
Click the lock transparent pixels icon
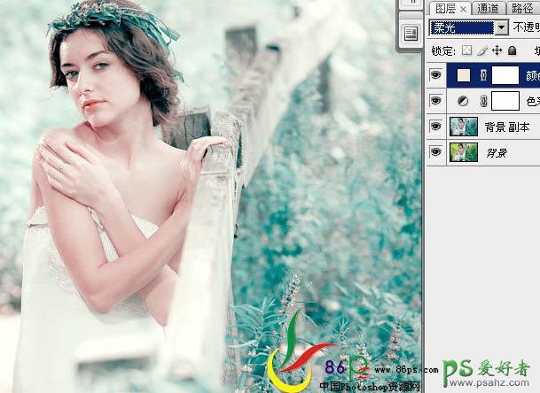pyautogui.click(x=468, y=51)
